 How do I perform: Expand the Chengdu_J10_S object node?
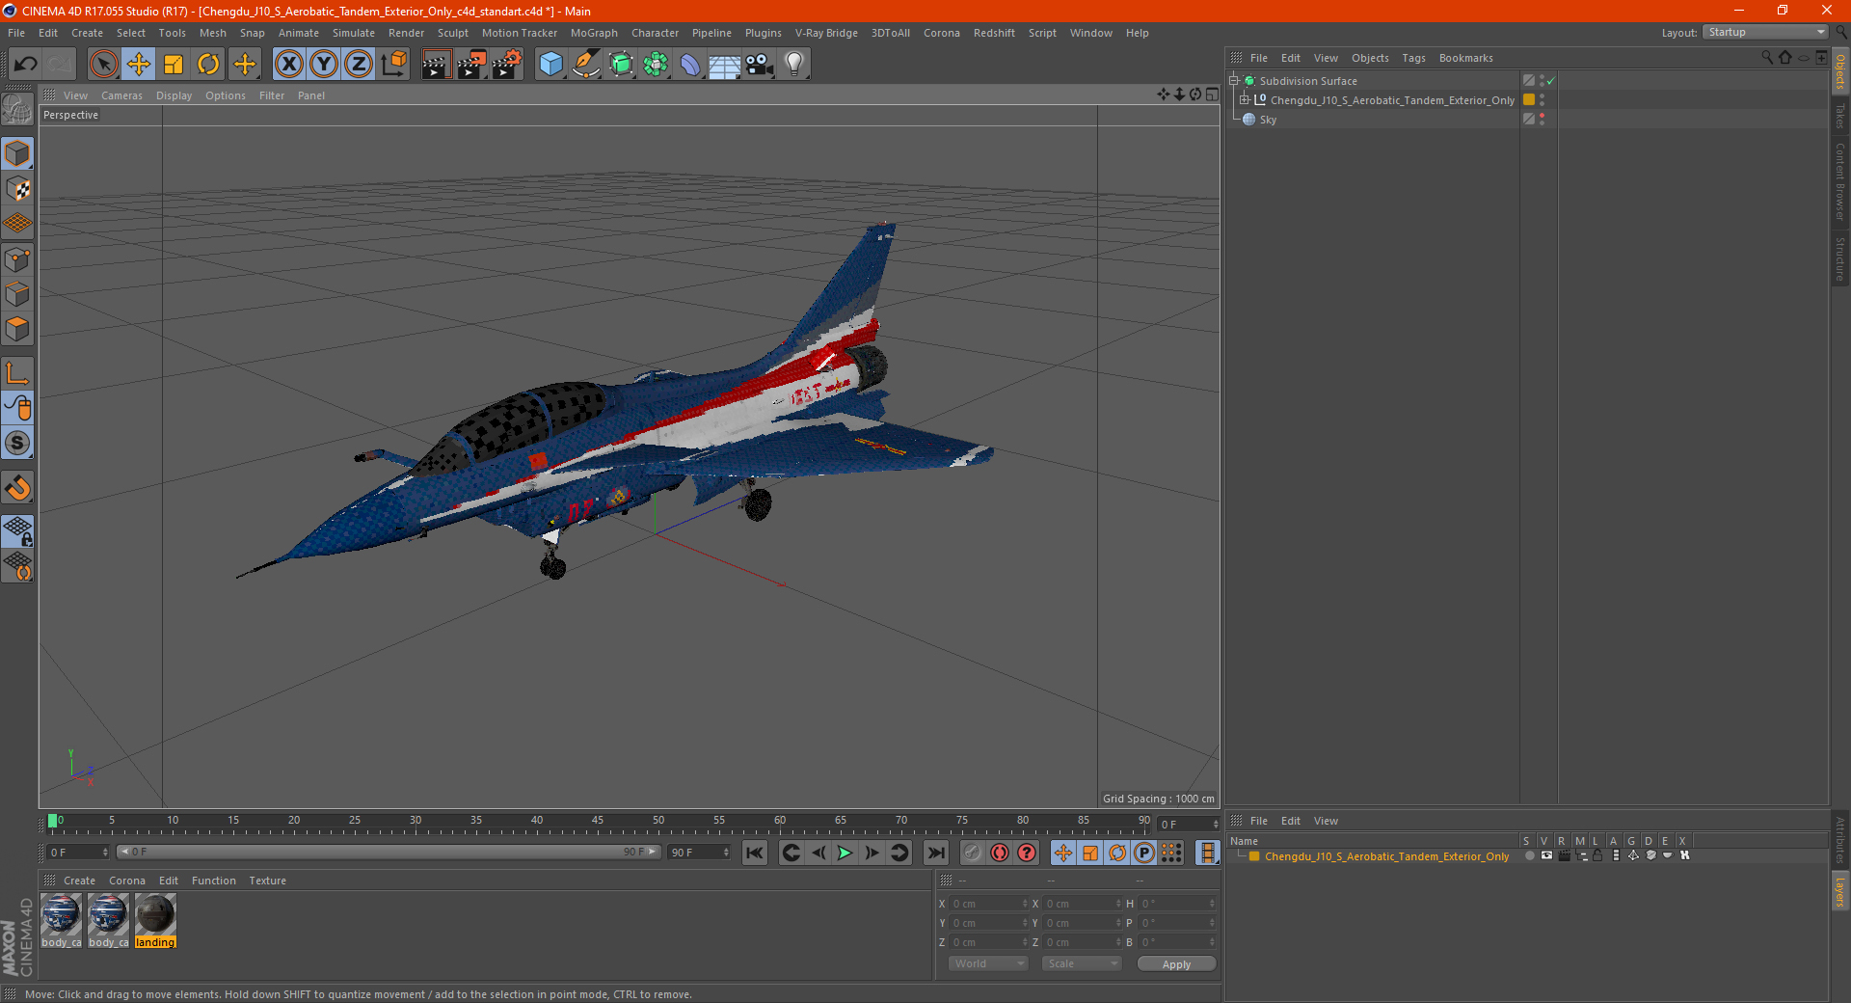tap(1245, 99)
